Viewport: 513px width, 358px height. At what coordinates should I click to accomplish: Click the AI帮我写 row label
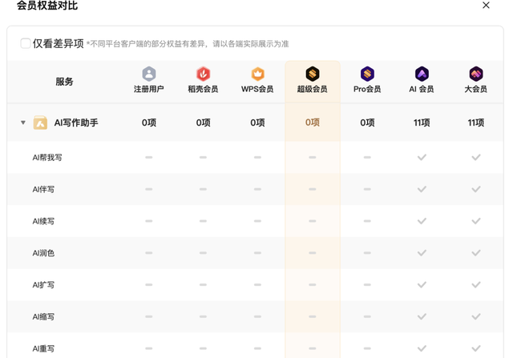[47, 158]
